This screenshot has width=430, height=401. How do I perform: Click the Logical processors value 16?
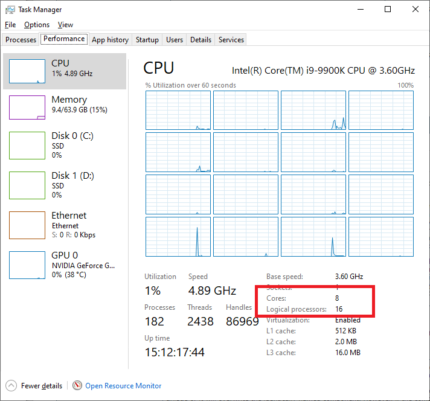click(339, 309)
